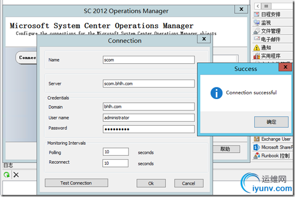Click the Connection successful message text

[x=251, y=93]
